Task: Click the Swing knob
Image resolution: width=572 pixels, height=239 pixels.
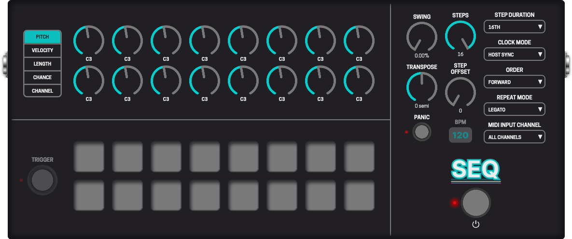Action: coord(421,37)
